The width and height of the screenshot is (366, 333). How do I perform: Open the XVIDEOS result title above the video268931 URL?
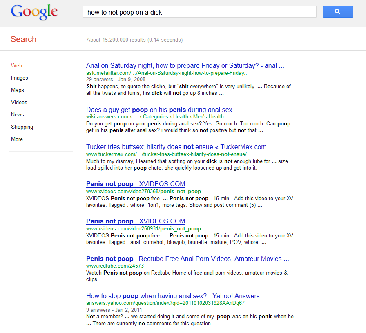point(136,221)
